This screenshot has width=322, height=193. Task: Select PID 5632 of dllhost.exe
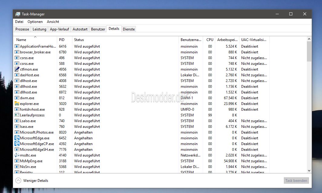(63, 86)
